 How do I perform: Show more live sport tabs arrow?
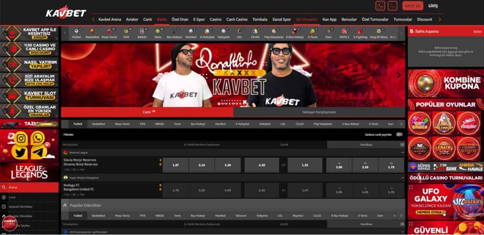[401, 124]
